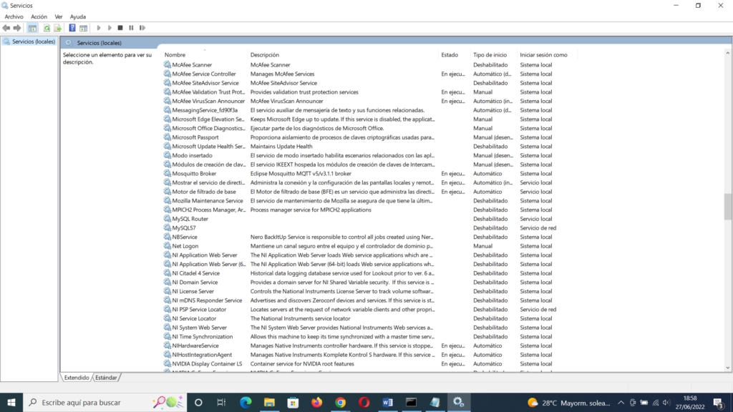Open the Ayuda menu
733x412 pixels.
coord(78,16)
